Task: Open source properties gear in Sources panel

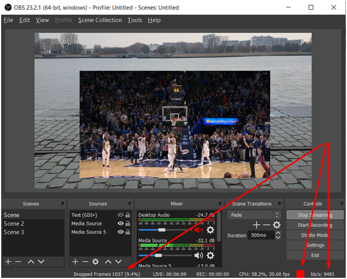Action: 96,261
